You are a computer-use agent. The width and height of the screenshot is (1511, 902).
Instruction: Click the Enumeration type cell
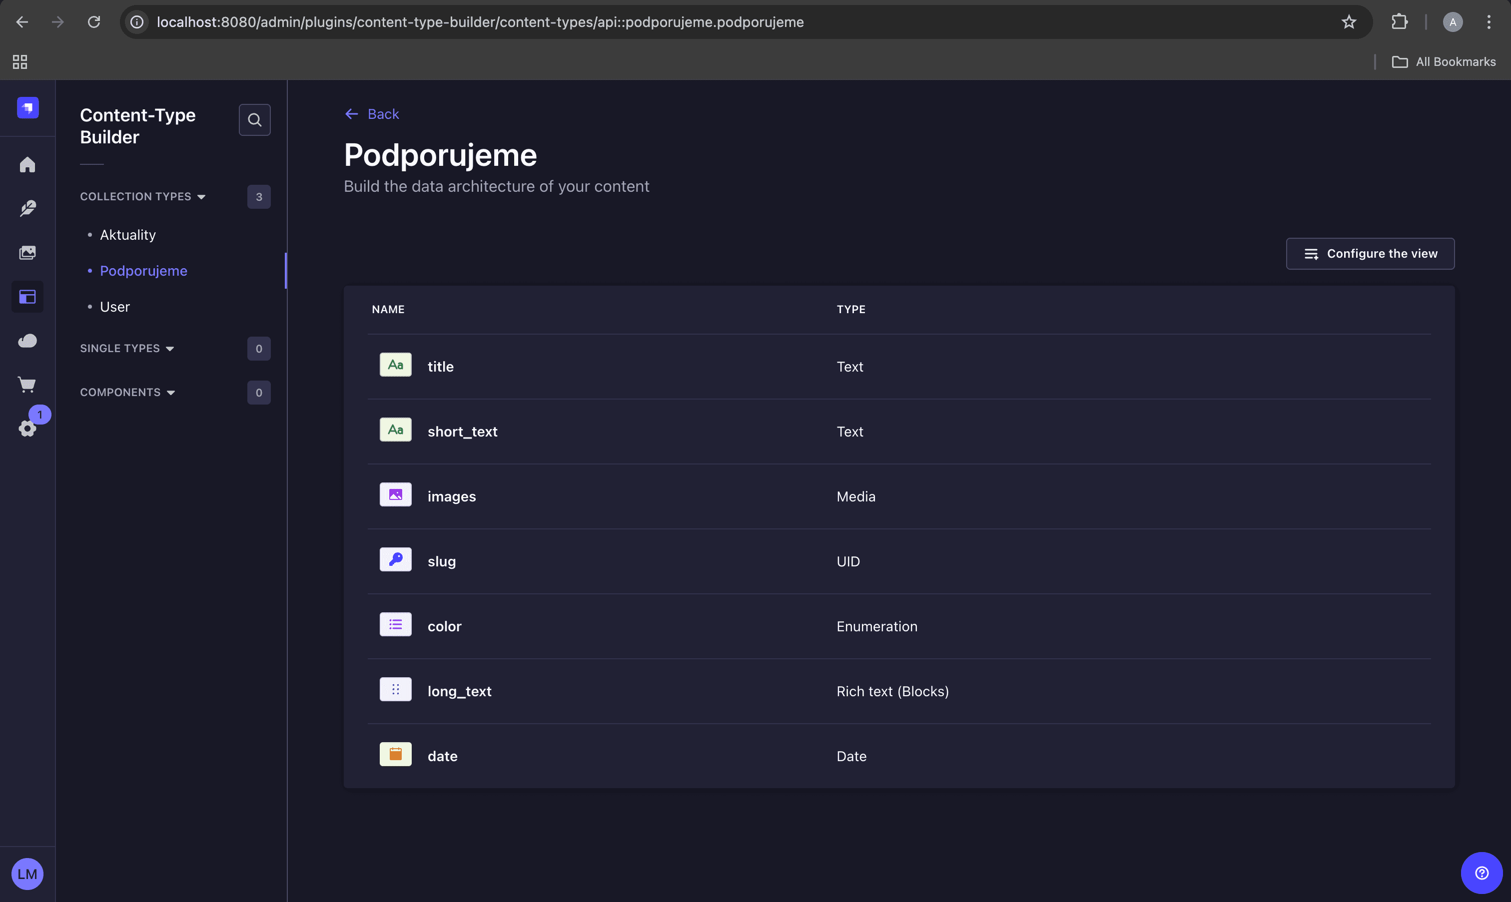coord(876,626)
